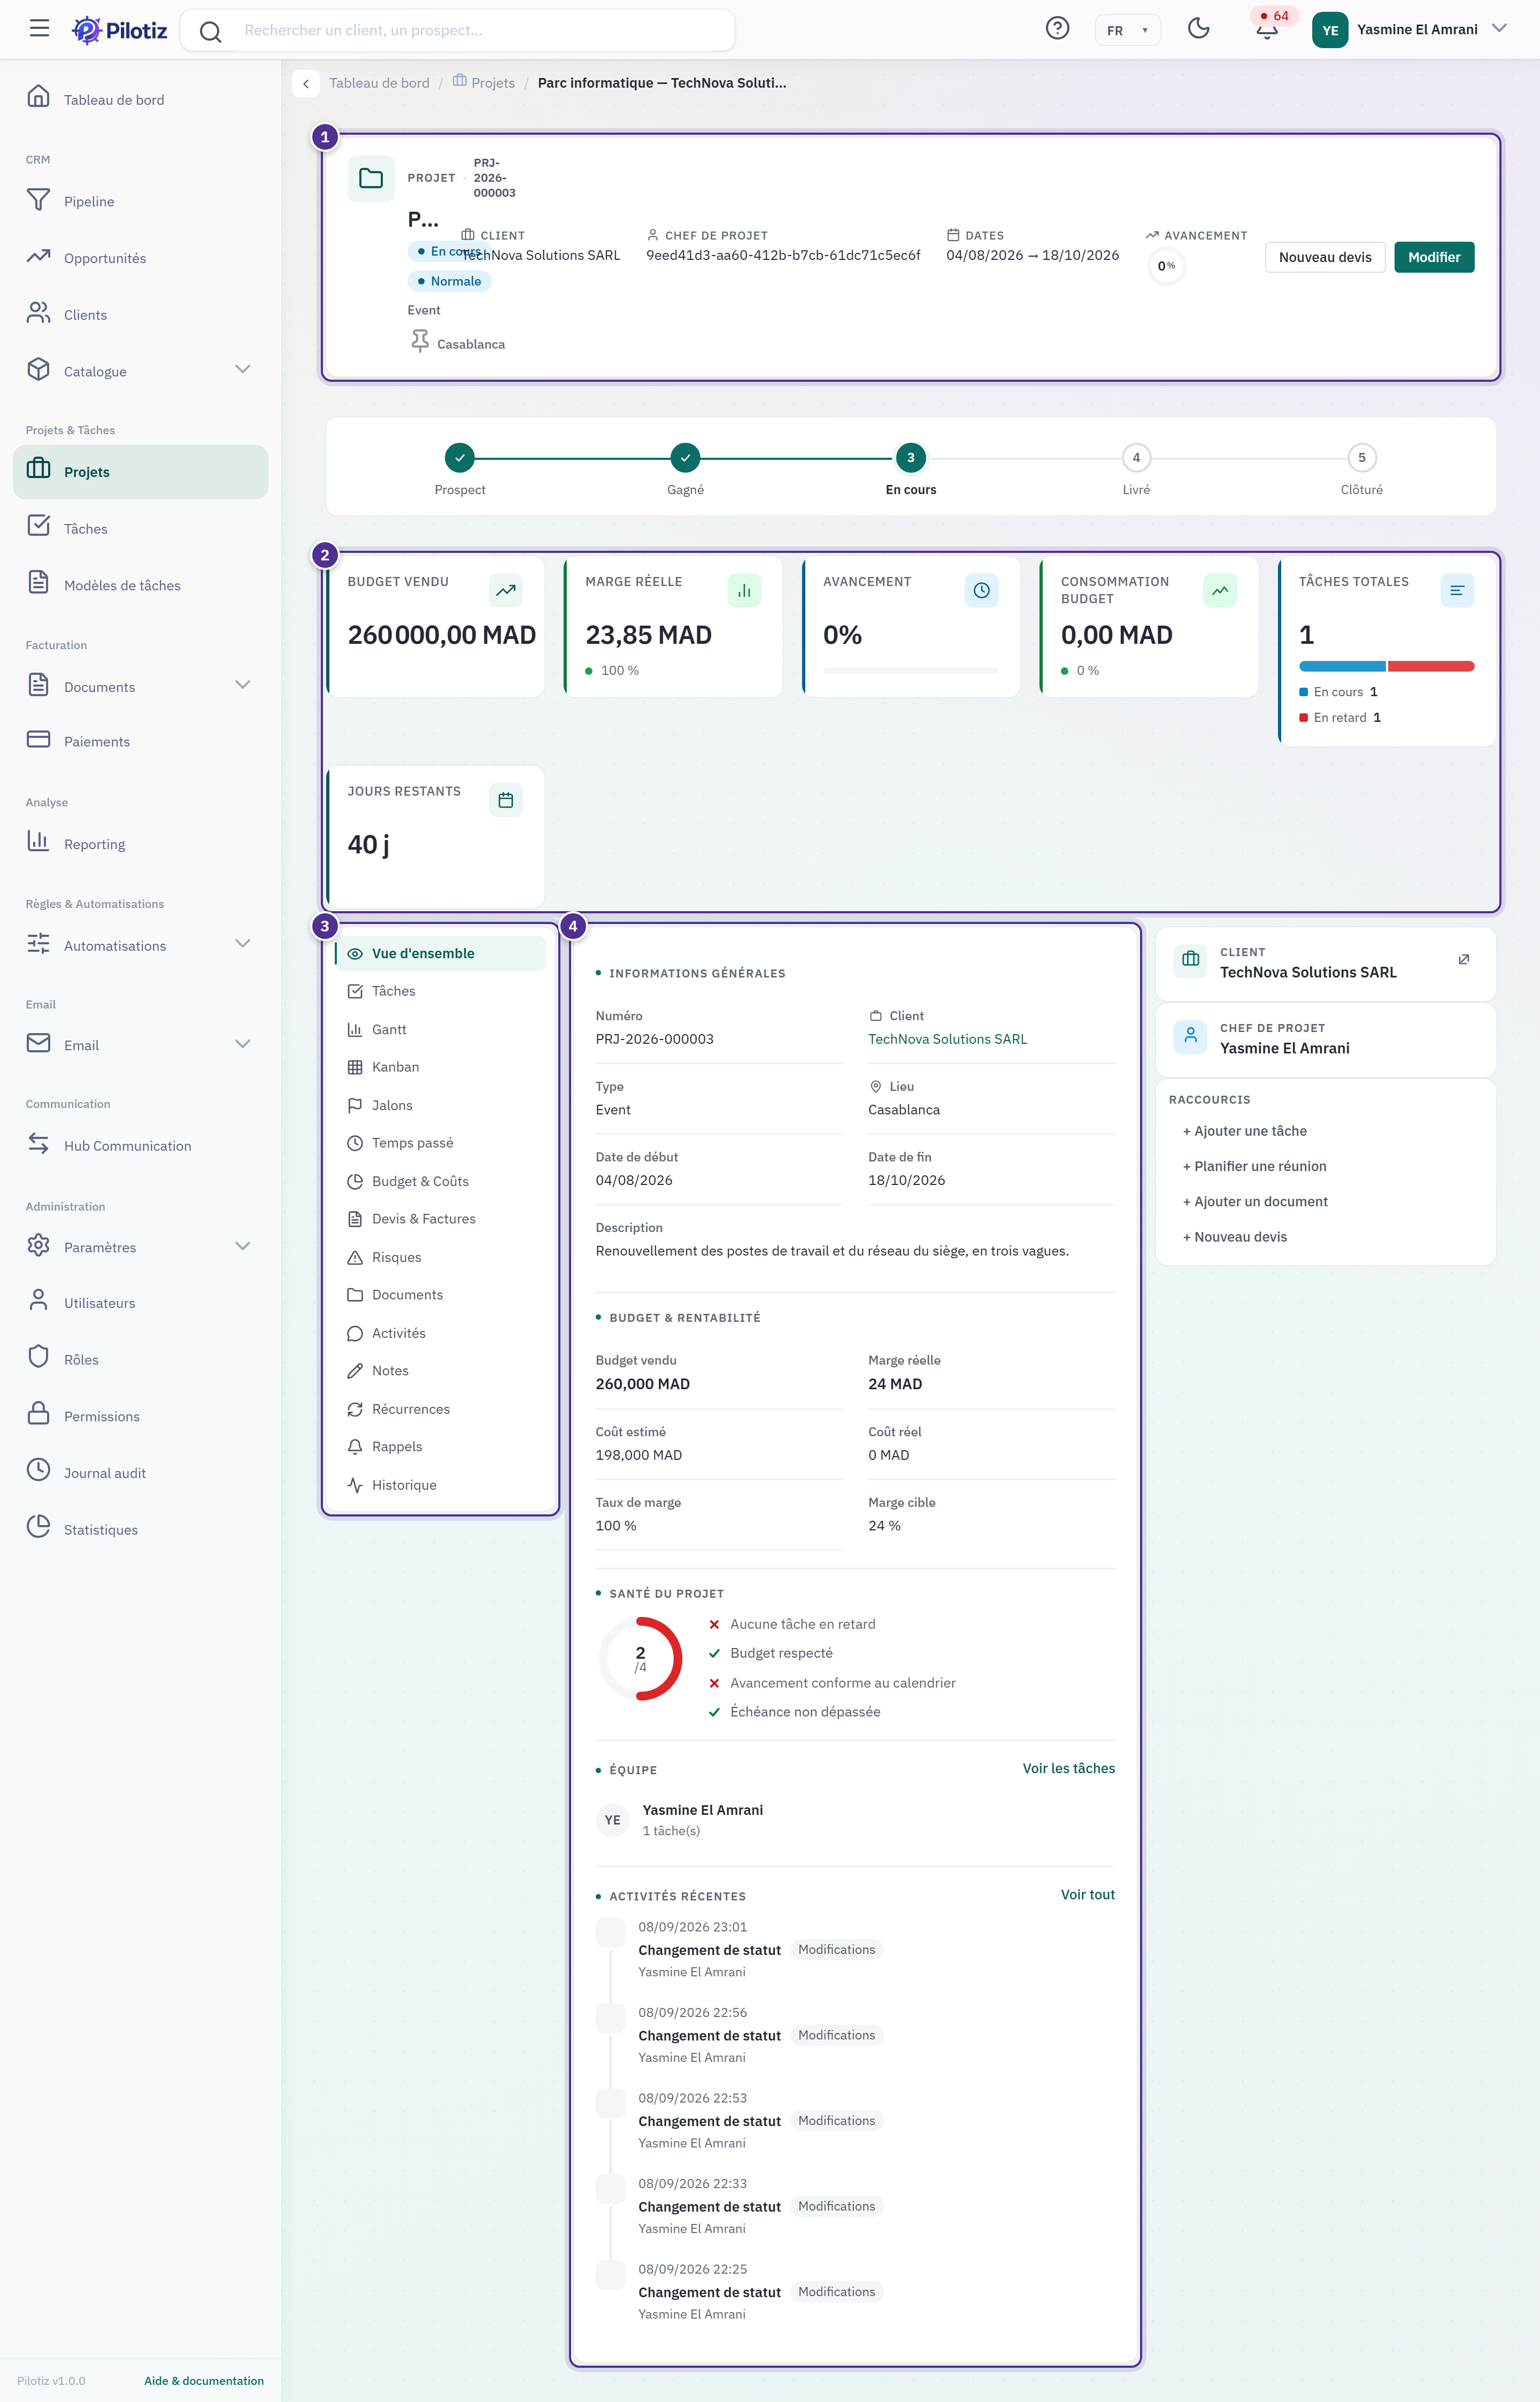Open the Risques tab

(441, 1258)
